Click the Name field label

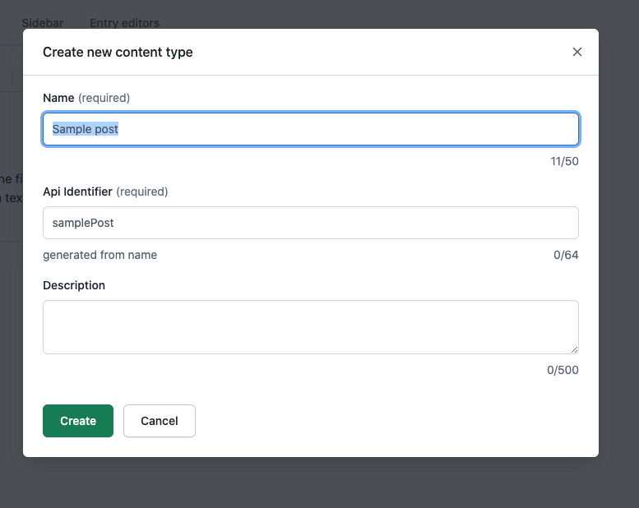[x=58, y=98]
